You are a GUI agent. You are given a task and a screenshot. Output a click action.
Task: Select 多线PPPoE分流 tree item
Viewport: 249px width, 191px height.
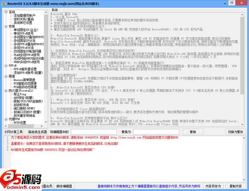pos(23,48)
